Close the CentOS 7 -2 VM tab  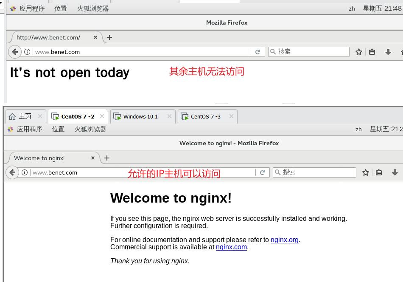(102, 116)
